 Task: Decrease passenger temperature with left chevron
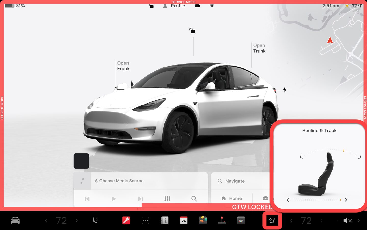(x=291, y=220)
